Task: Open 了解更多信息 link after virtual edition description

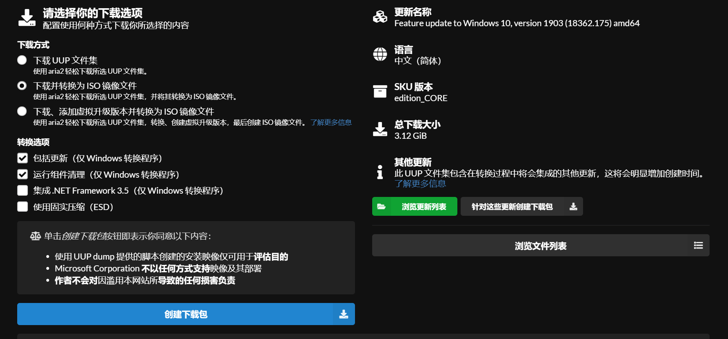Action: pyautogui.click(x=331, y=122)
